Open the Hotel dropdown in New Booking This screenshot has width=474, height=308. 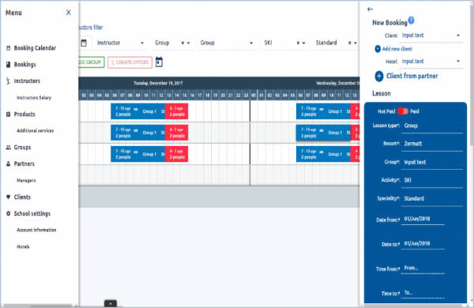[431, 62]
